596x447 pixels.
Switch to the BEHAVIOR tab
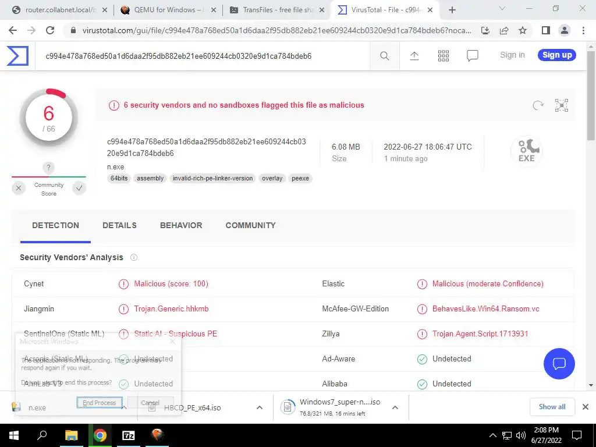click(x=181, y=225)
